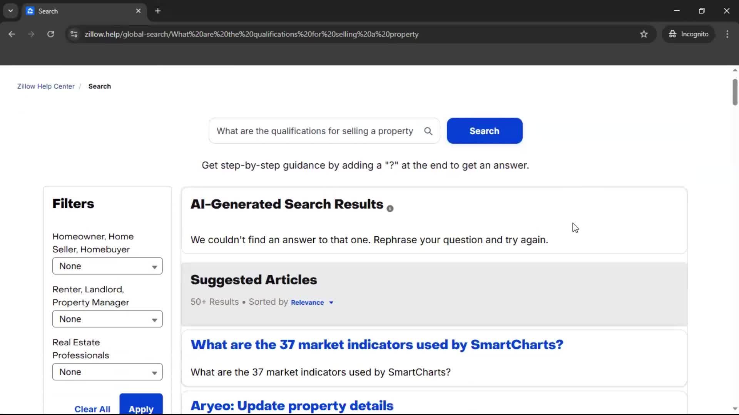
Task: Open the Real Estate Professionals dropdown
Action: point(107,372)
